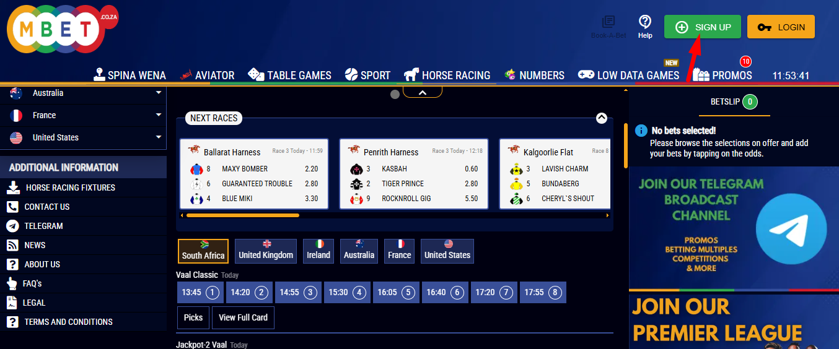
Task: Go to the Aviator menu item
Action: pos(207,75)
